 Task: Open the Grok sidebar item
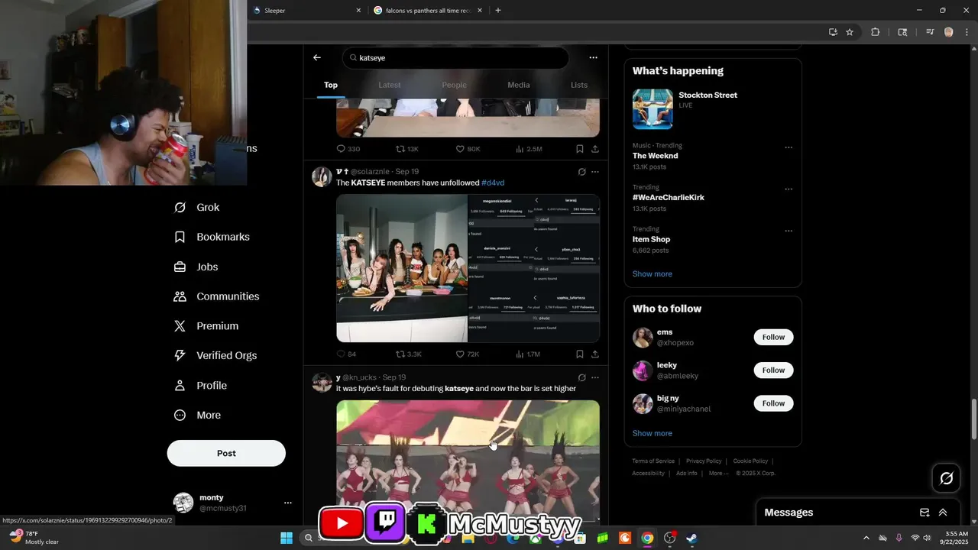point(197,207)
